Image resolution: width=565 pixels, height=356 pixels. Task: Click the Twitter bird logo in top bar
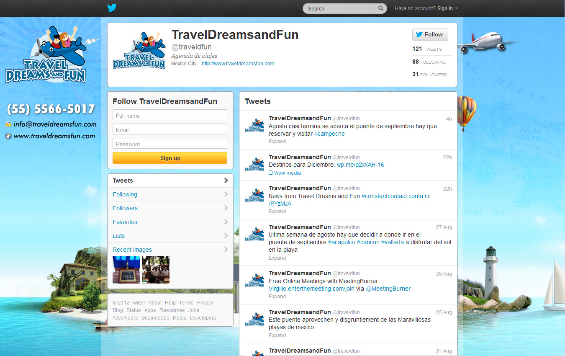click(x=112, y=8)
